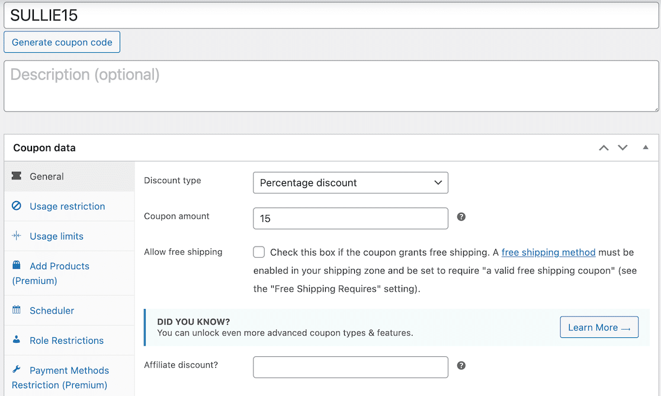This screenshot has width=661, height=396.
Task: Open the free shipping method link
Action: (548, 252)
